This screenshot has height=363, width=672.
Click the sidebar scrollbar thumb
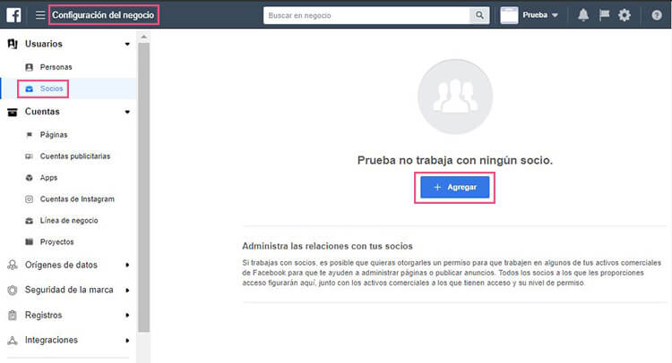(x=143, y=187)
